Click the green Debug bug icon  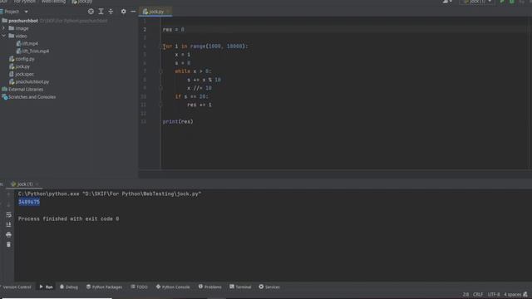coord(512,2)
